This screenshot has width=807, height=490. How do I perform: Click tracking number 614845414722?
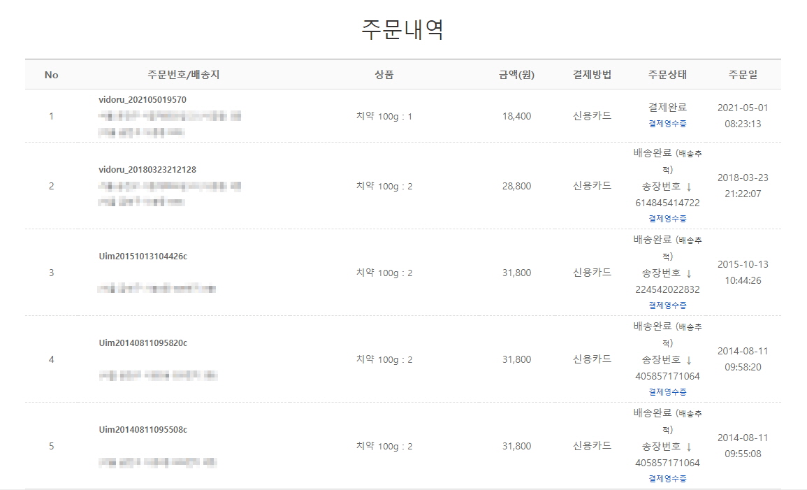tap(667, 203)
